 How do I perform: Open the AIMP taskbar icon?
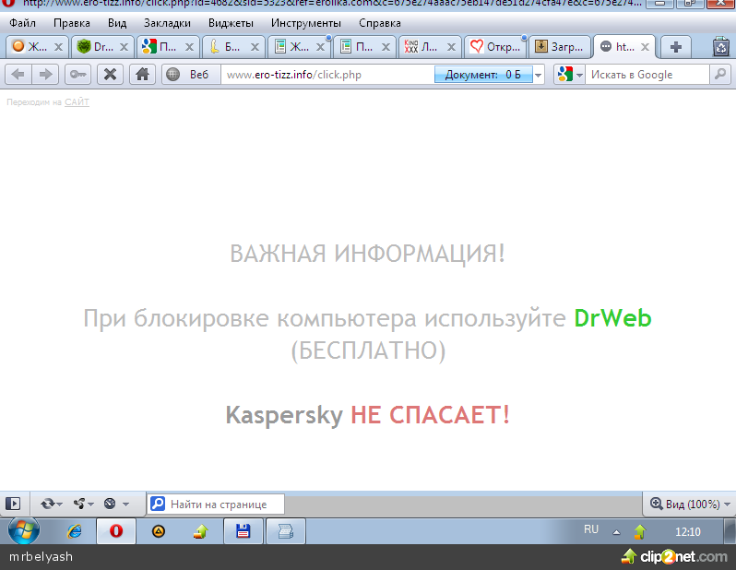(159, 531)
